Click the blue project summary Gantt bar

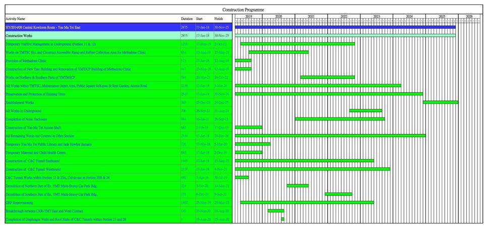345,27
